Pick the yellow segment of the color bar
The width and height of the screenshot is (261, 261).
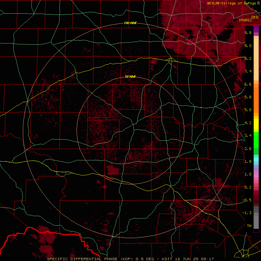[256, 124]
